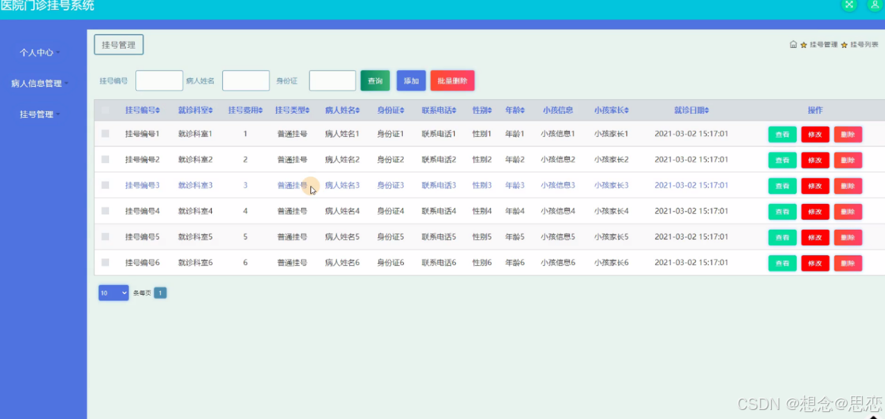
Task: Go to page 1 in pagination
Action: click(160, 293)
